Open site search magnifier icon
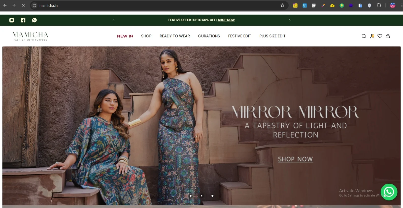403x208 pixels. point(364,36)
